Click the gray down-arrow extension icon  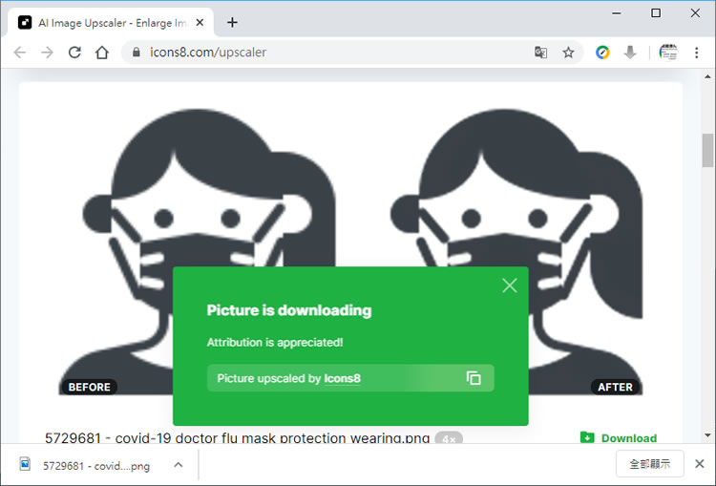pyautogui.click(x=630, y=53)
